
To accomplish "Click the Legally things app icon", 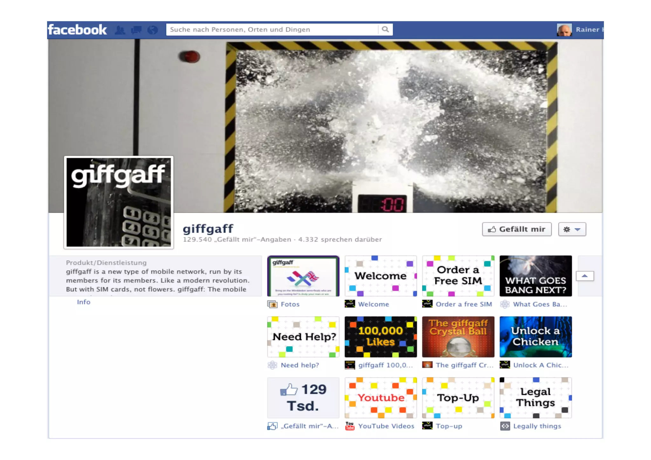I will point(505,426).
